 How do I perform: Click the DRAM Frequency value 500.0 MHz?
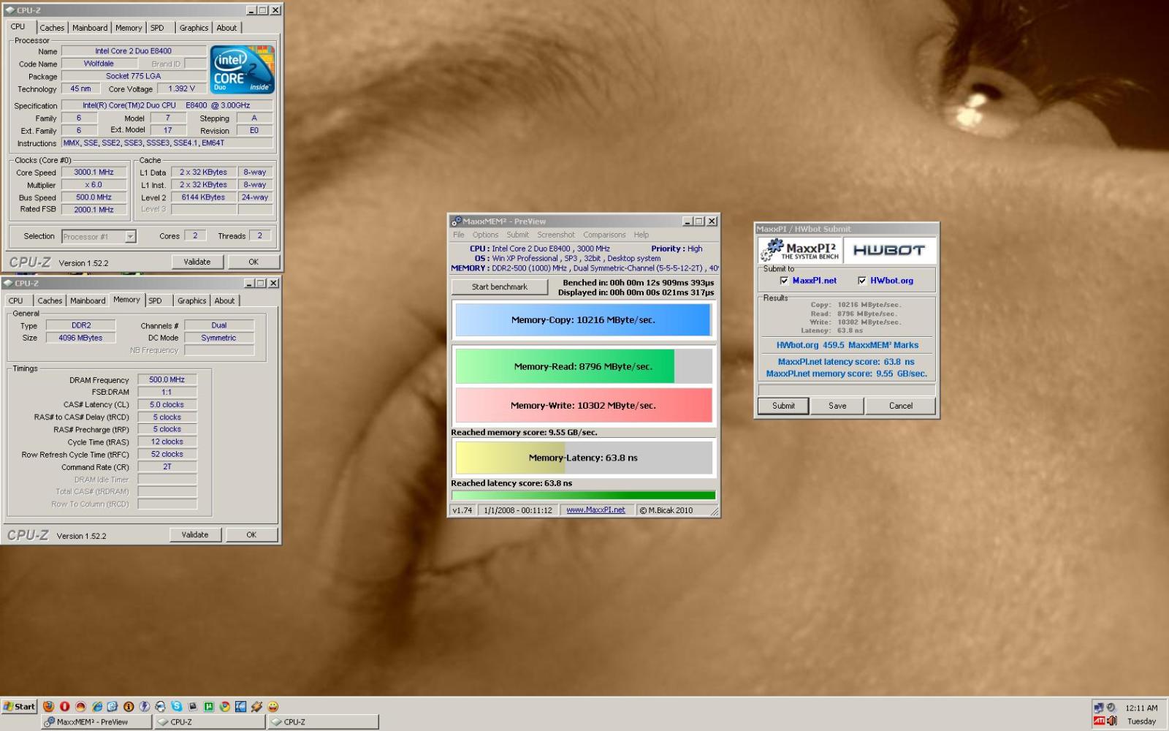(x=167, y=380)
